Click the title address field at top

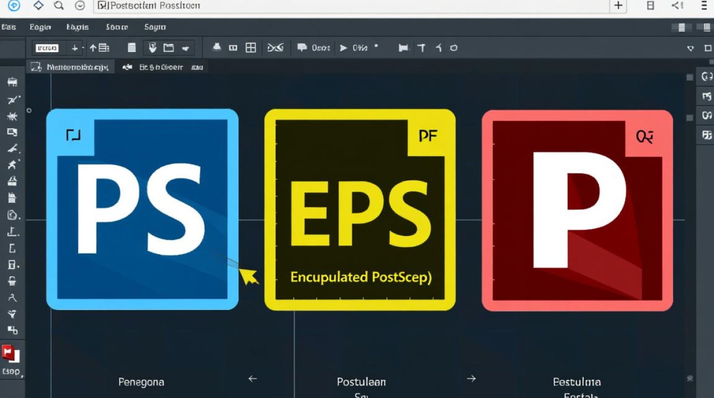click(x=351, y=6)
